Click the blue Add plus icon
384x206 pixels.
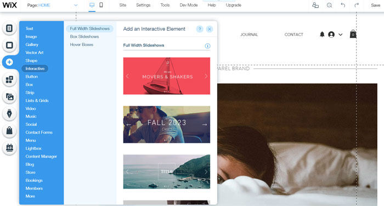[x=9, y=62]
